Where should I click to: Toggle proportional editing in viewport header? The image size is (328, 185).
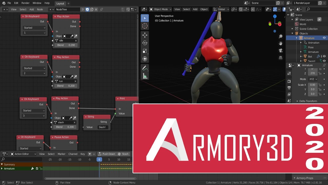(253, 9)
